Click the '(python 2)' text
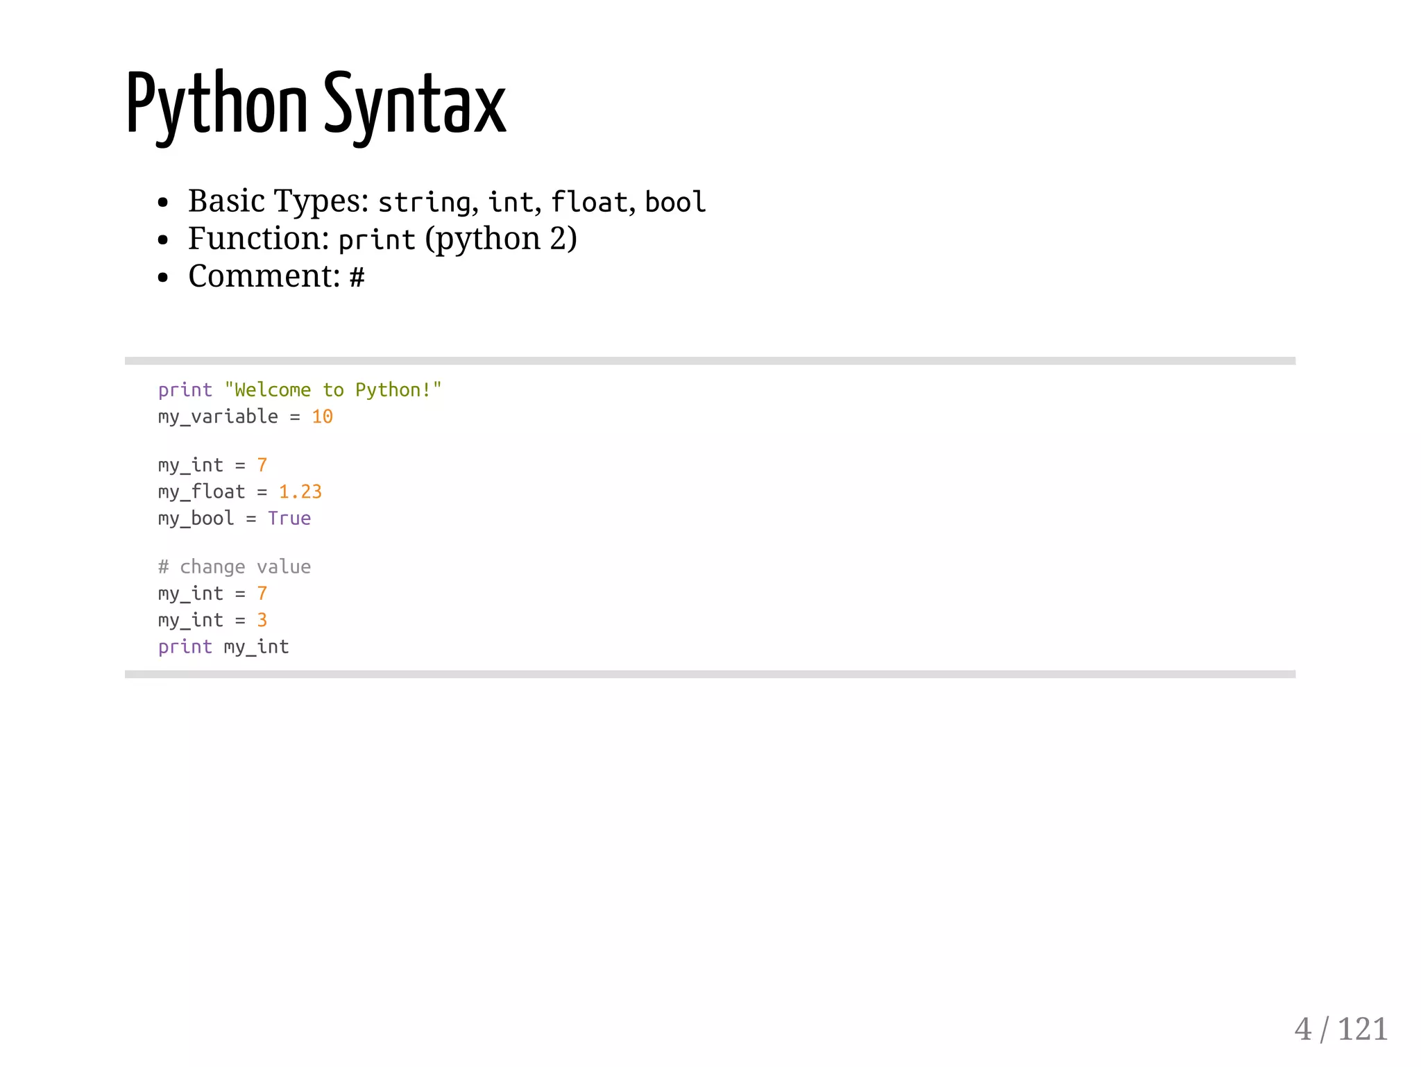Screen dimensions: 1421x1067 (x=501, y=240)
